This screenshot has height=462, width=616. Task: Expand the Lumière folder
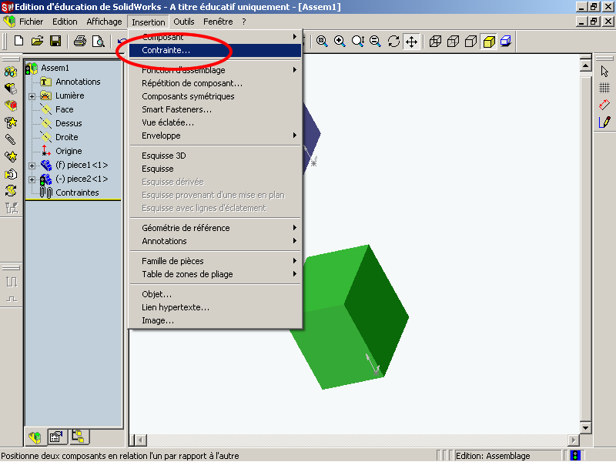(32, 96)
